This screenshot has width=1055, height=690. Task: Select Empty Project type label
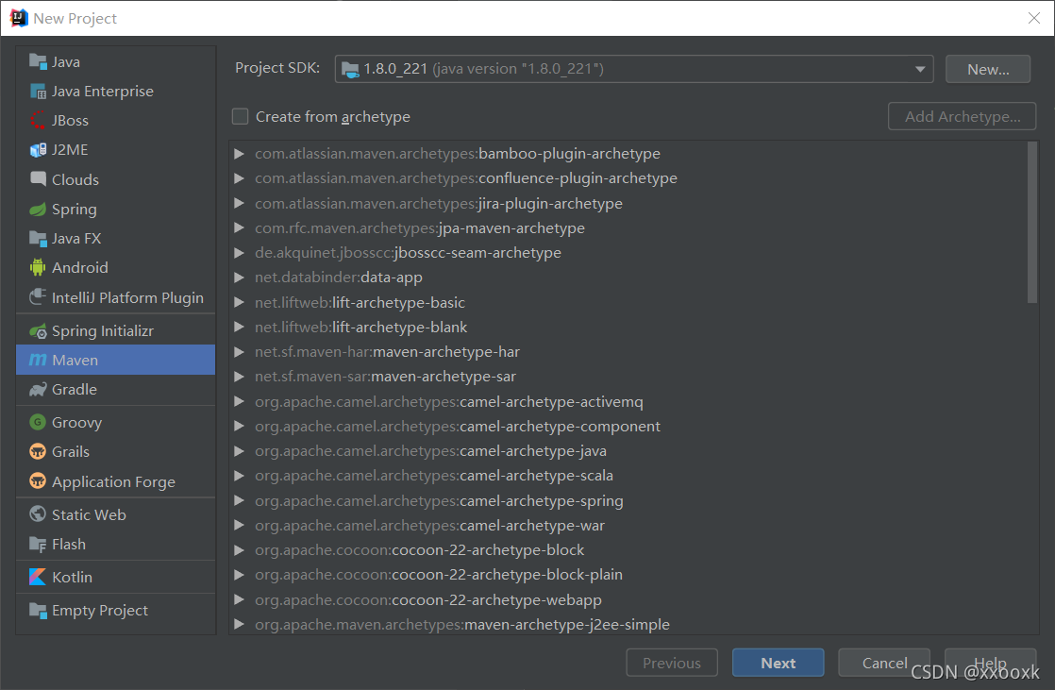(100, 610)
